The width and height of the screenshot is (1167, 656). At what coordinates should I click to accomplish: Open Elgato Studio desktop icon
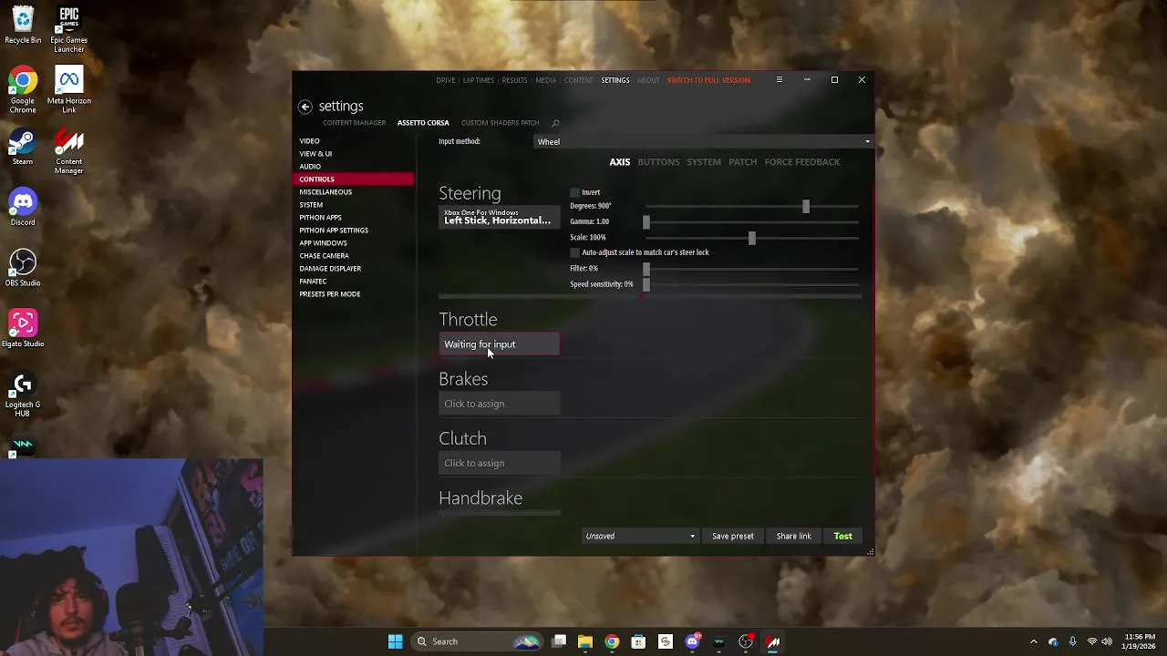coord(23,330)
